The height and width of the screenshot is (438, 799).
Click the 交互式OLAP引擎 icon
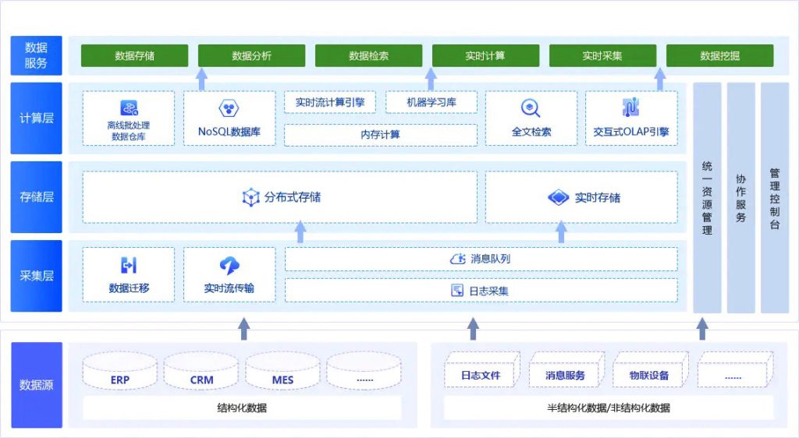tap(630, 108)
